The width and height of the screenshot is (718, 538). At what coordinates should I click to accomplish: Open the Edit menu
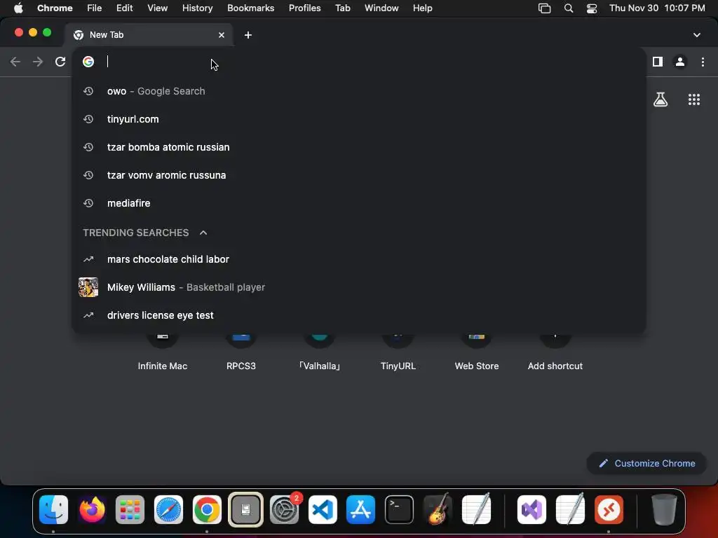point(124,8)
